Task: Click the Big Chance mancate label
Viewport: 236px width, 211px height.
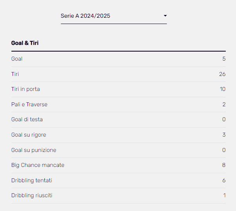Action: (38, 165)
